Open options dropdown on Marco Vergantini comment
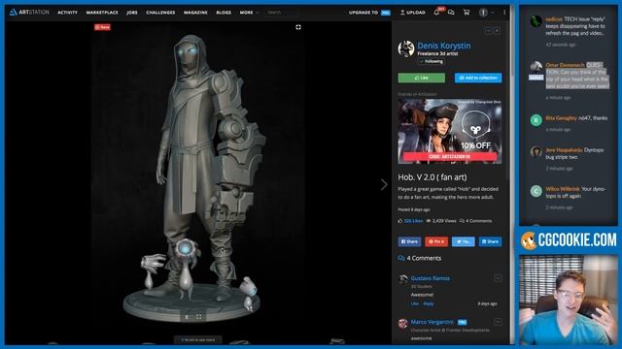 pyautogui.click(x=498, y=322)
